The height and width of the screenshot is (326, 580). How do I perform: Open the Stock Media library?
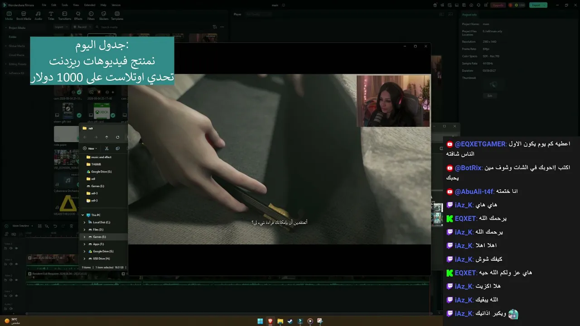point(24,16)
